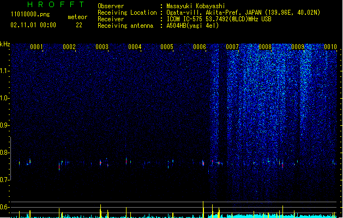Click the 0.8 kHz axis label
Viewport: 343px width, 218px height.
pos(5,153)
